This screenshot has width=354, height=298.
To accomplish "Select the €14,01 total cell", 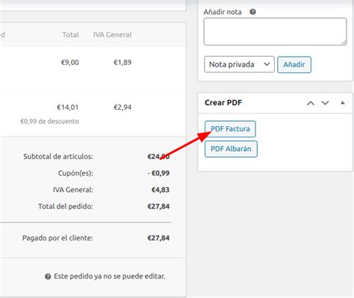I will (68, 108).
